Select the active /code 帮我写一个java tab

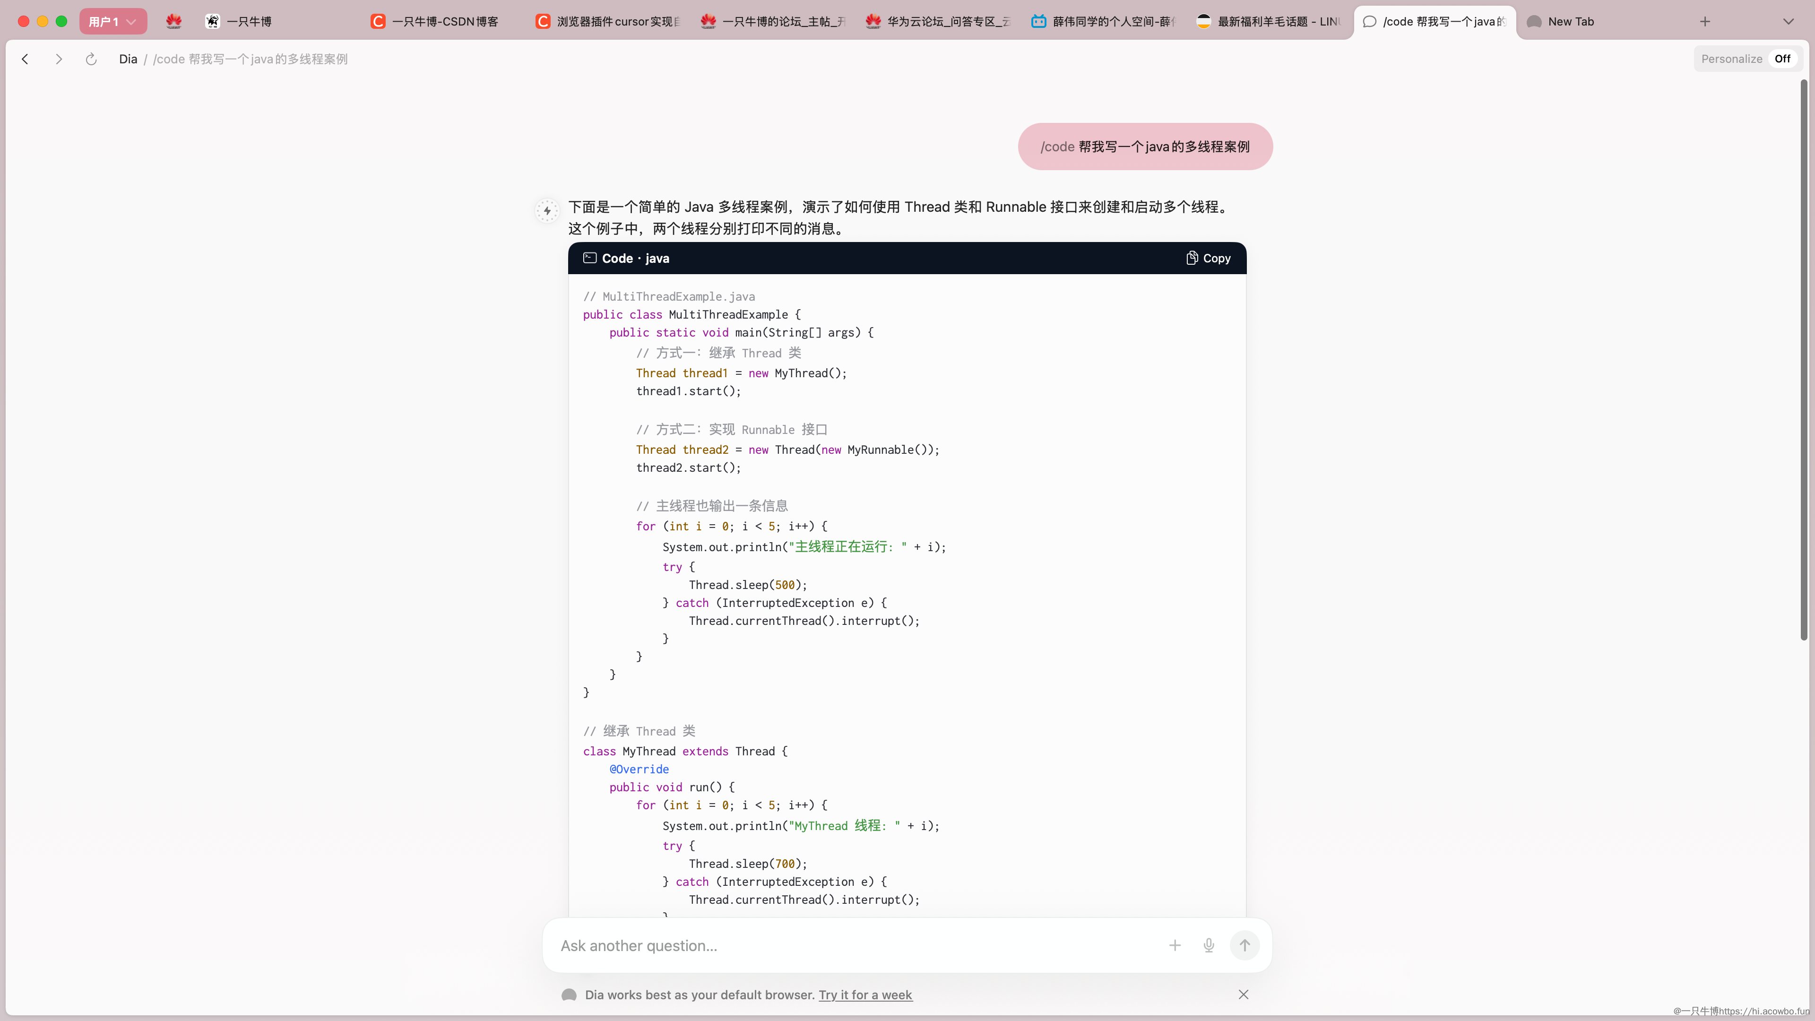pyautogui.click(x=1435, y=21)
